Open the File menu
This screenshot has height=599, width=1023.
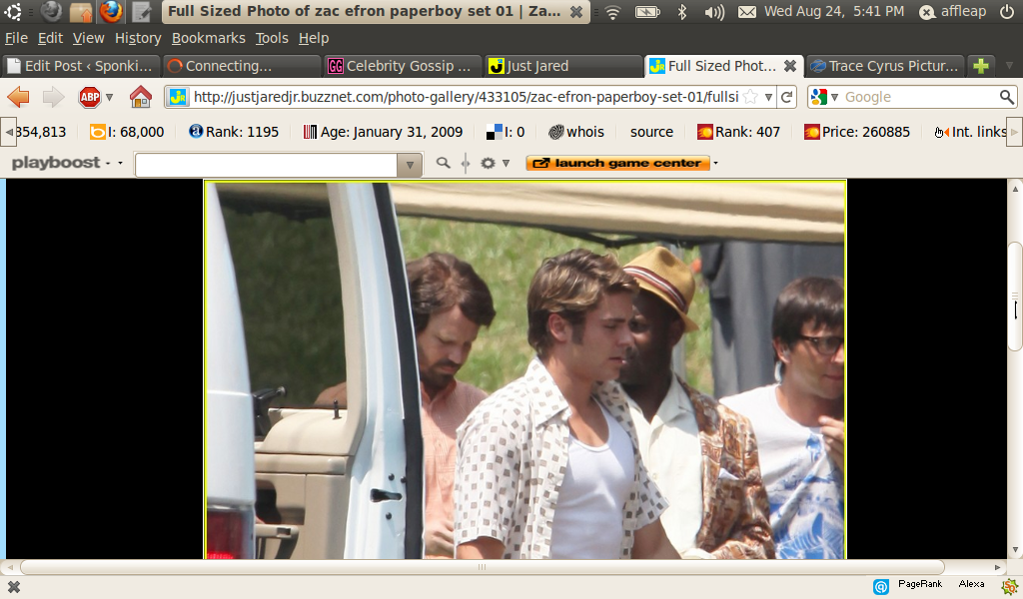(16, 39)
